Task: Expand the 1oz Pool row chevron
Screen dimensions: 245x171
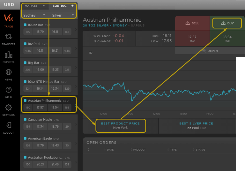Action: click(76, 48)
